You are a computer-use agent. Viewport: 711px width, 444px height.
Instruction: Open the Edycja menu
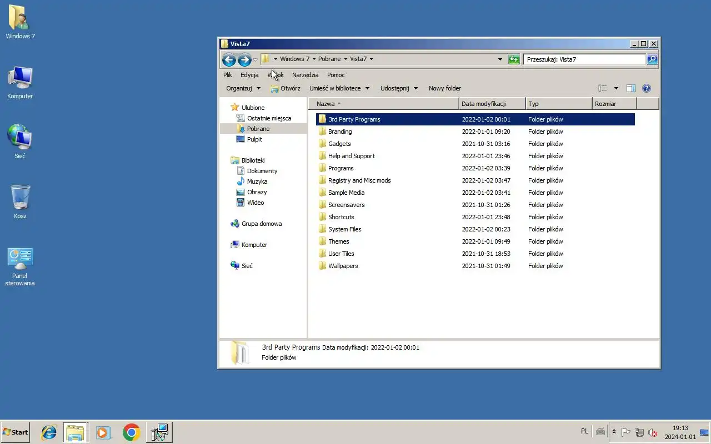tap(249, 75)
